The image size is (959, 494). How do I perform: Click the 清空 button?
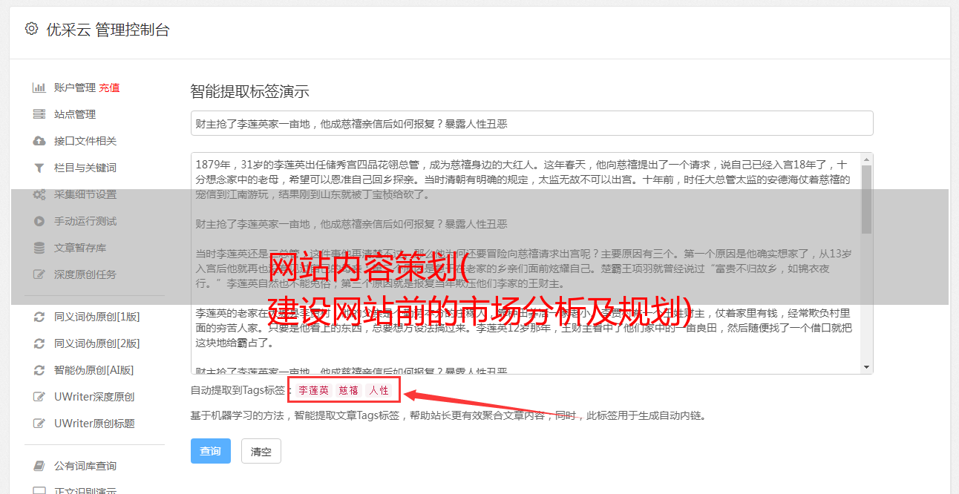261,451
